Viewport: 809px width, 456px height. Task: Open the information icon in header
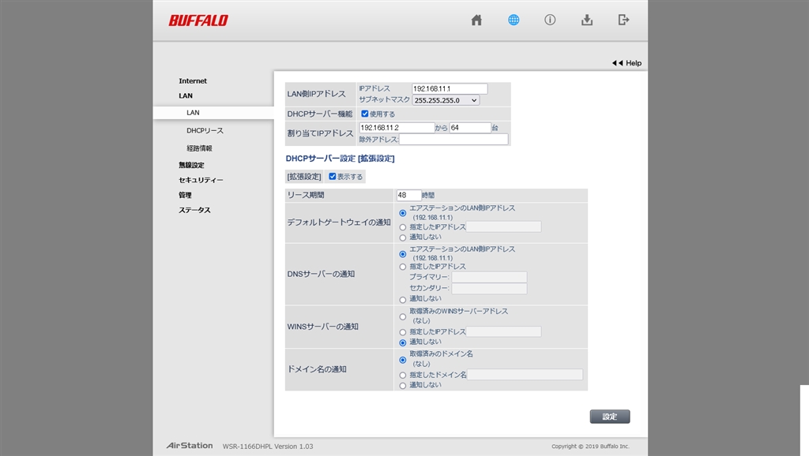pos(550,20)
